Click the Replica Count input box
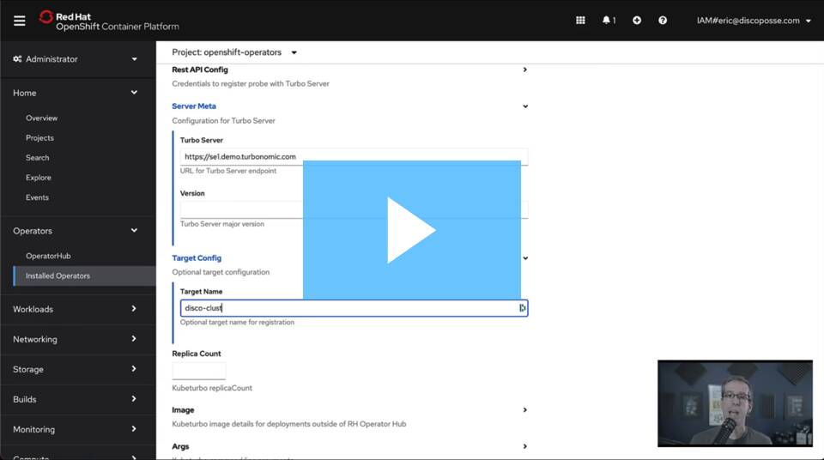This screenshot has width=824, height=460. click(198, 371)
